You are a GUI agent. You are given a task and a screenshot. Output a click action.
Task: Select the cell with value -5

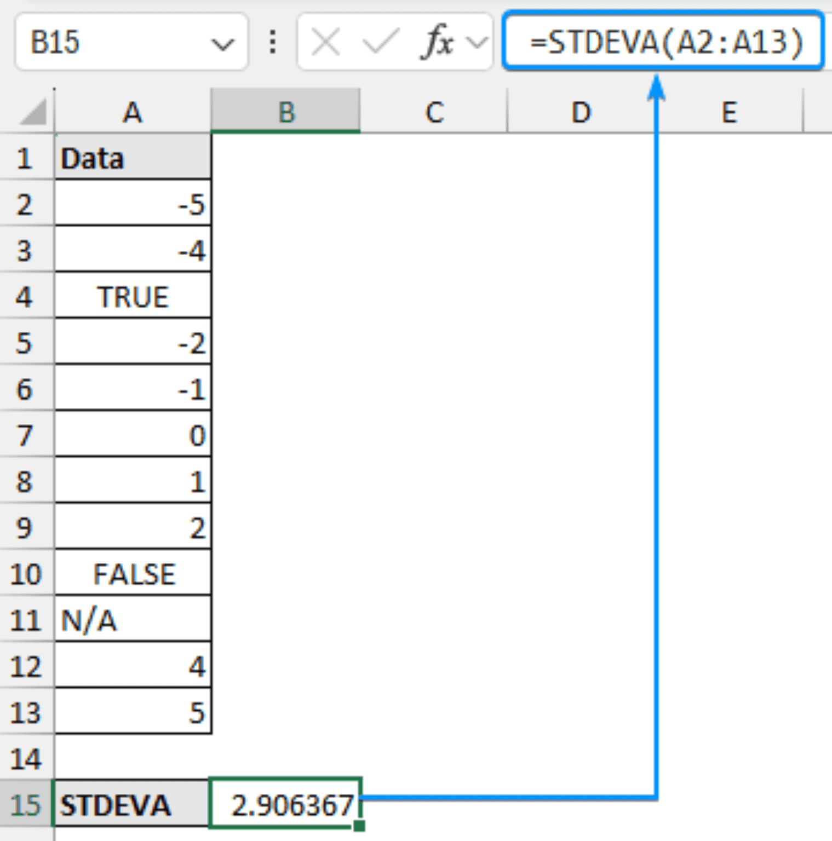pyautogui.click(x=131, y=205)
